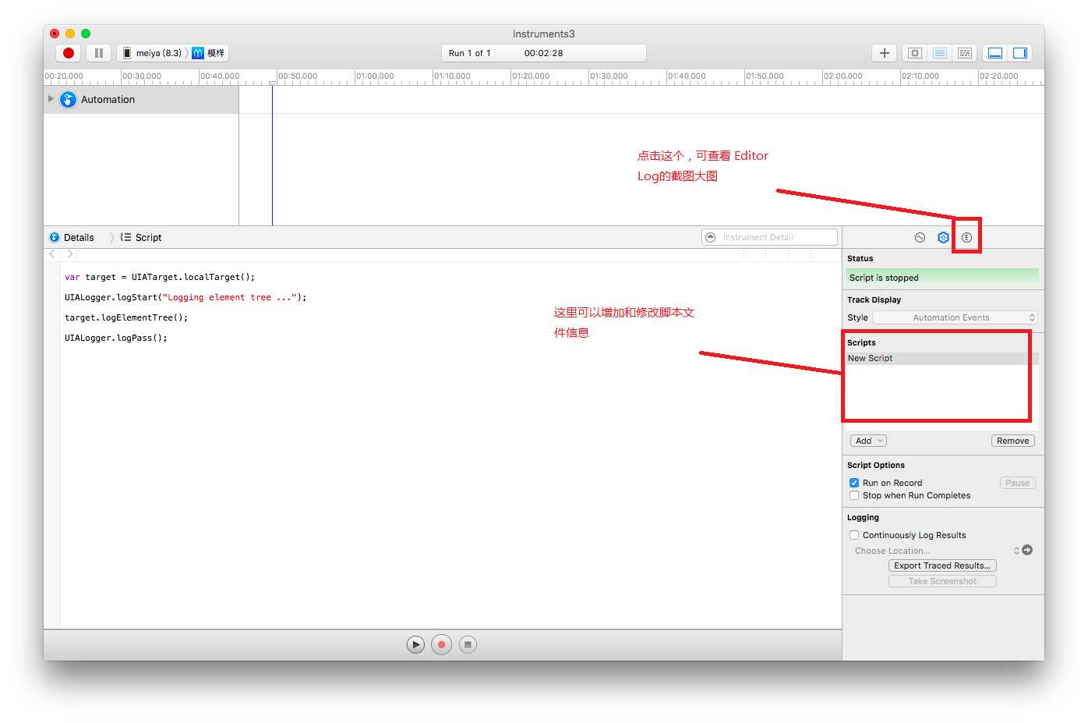1088x723 pixels.
Task: Stop the script with the stop button
Action: pos(468,644)
